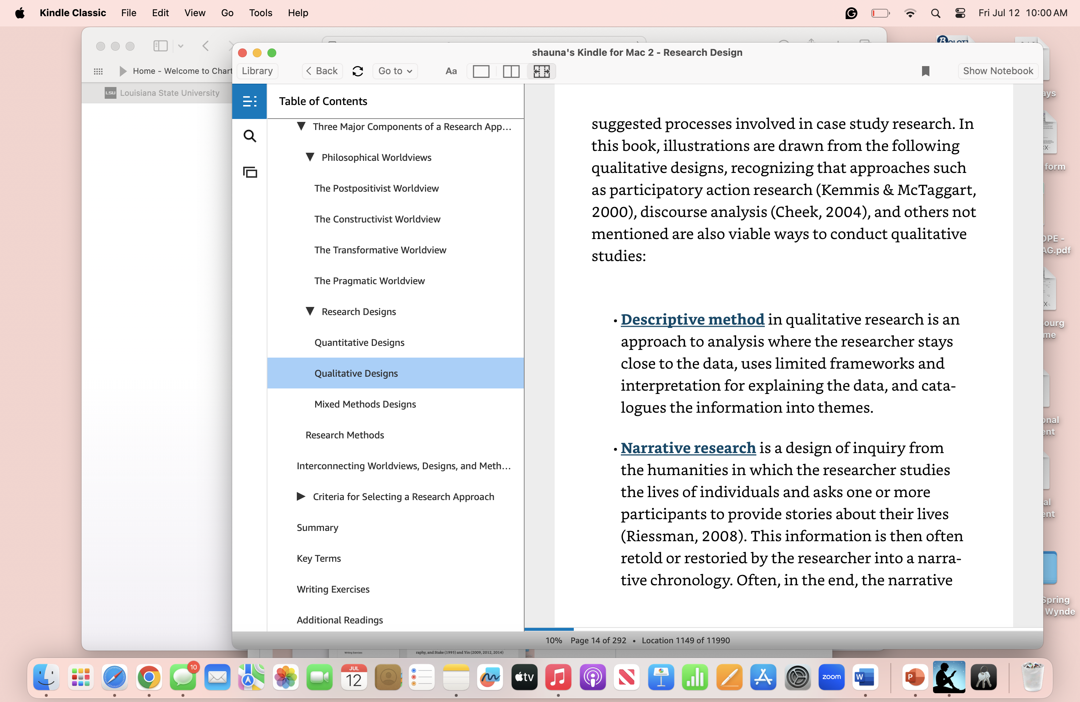
Task: Open PowerPoint from the Dock
Action: pos(915,677)
